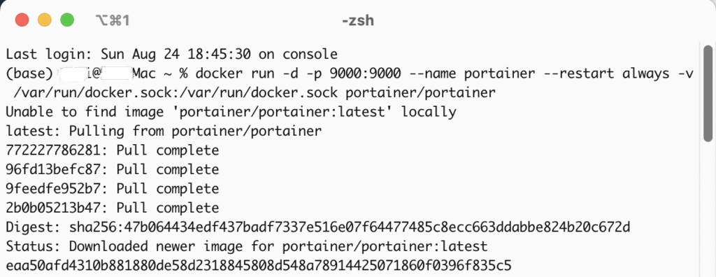Click the container ID starting with eaa50afd
The image size is (716, 277).
[x=259, y=266]
